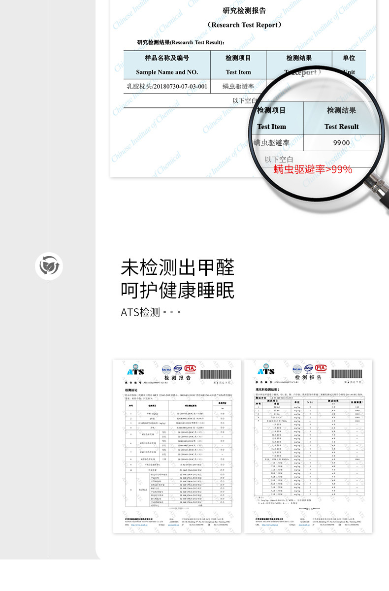Click the CNAS badge on right report
Viewport: 389px width, 591px height.
pos(309,368)
